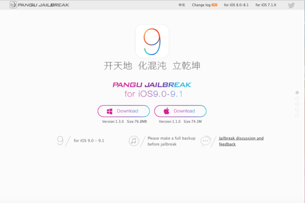
Task: Select the second page indicator dot
Action: (x=297, y=98)
